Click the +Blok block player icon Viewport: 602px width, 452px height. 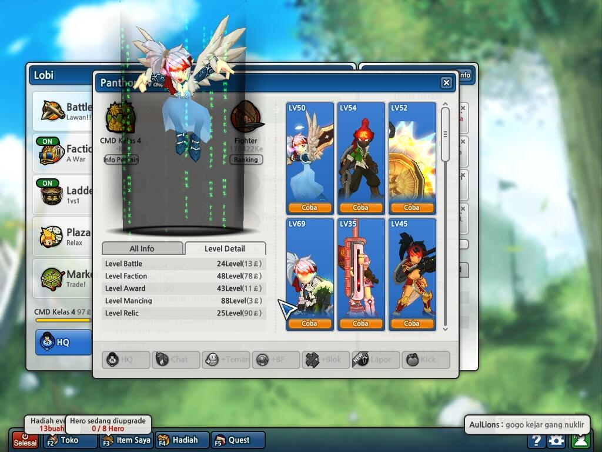click(x=312, y=360)
